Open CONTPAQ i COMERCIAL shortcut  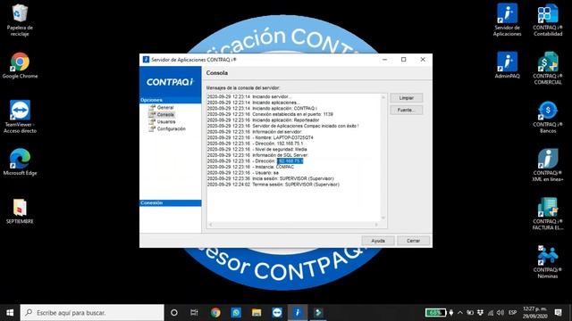(548, 69)
